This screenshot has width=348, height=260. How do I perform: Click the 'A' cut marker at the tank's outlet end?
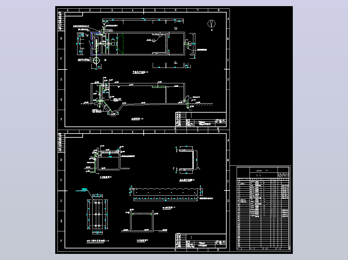(190, 45)
